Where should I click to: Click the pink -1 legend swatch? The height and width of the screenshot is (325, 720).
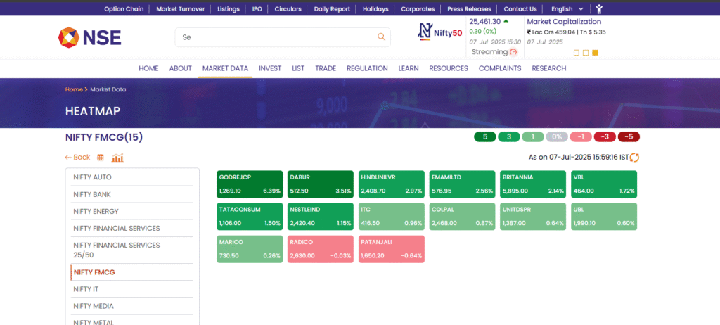click(581, 137)
